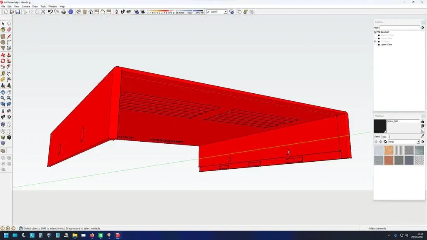This screenshot has height=240, width=427.
Task: Select the Move tool
Action: pos(3,55)
